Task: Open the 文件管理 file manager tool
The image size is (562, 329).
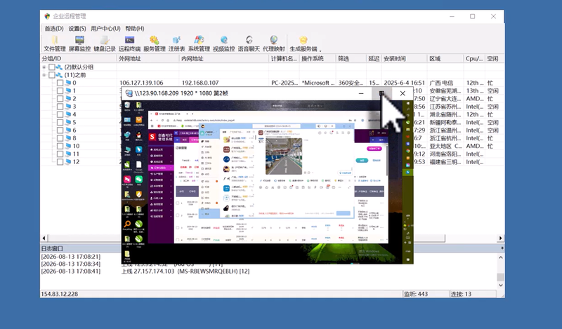Action: pyautogui.click(x=55, y=43)
